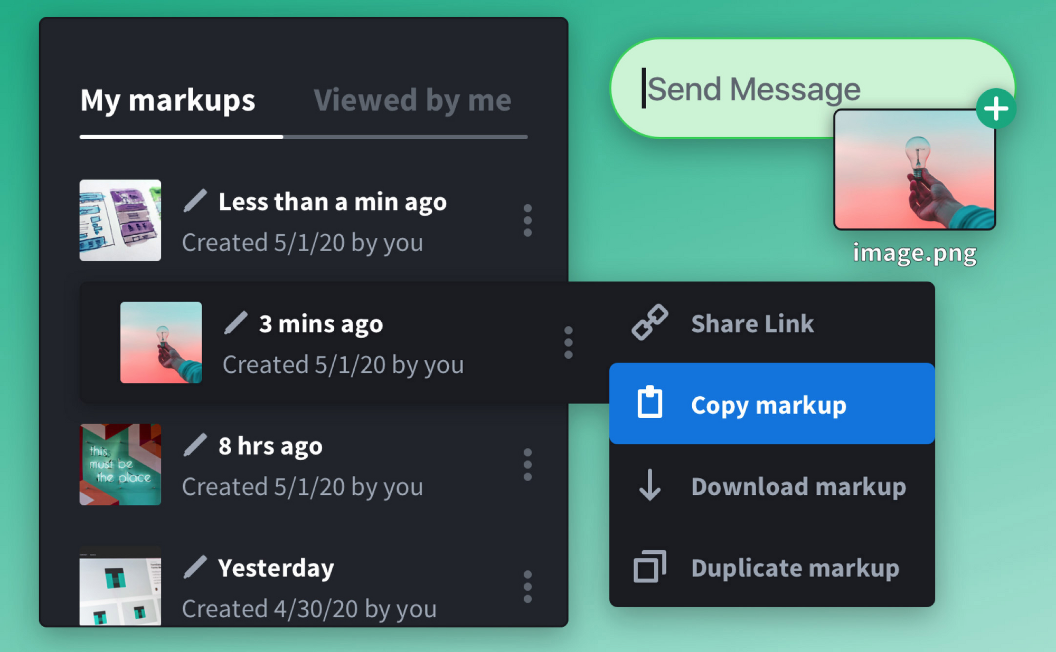Click Created 5/1/20 under Less than a min ago
The height and width of the screenshot is (652, 1056).
tap(303, 243)
